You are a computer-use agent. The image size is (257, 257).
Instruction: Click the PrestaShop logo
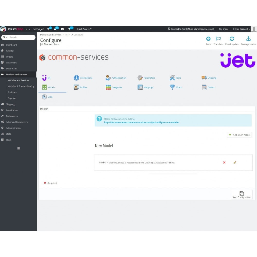click(x=15, y=29)
